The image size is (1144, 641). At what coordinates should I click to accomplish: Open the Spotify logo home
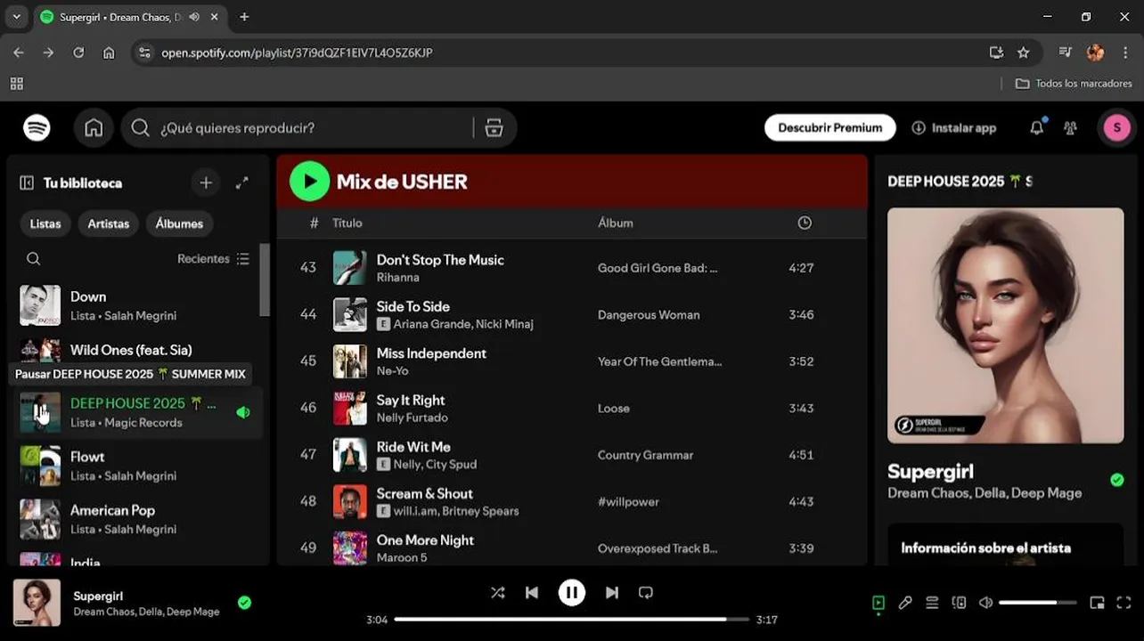37,128
